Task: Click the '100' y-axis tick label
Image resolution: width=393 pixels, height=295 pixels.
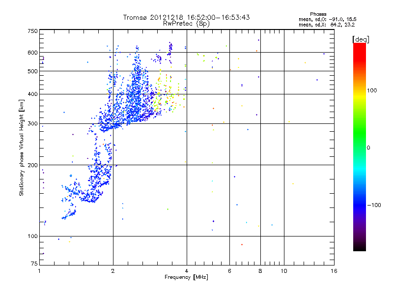Action: [x=32, y=236]
